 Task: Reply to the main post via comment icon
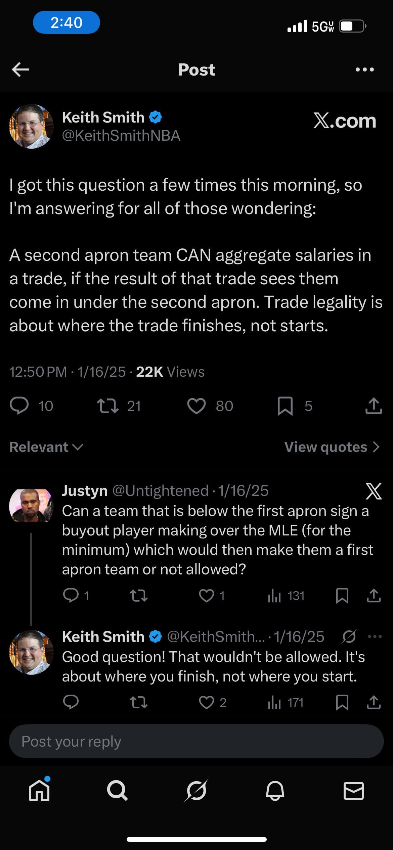click(x=19, y=406)
